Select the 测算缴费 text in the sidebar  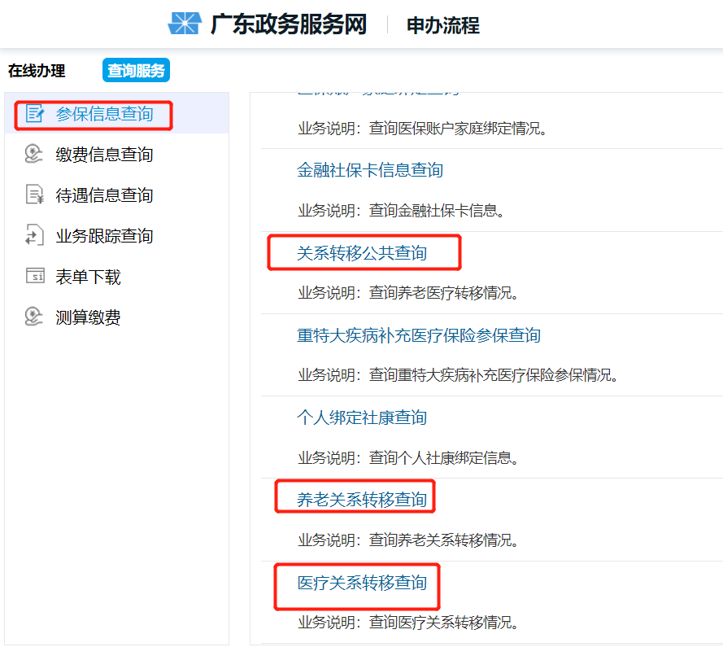click(88, 317)
